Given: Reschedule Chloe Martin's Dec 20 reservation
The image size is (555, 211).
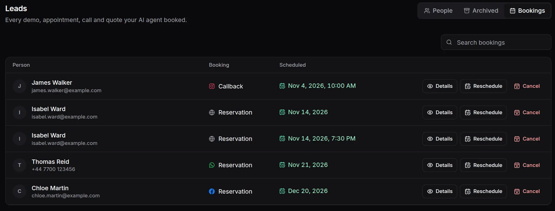Looking at the screenshot, I should click(483, 191).
